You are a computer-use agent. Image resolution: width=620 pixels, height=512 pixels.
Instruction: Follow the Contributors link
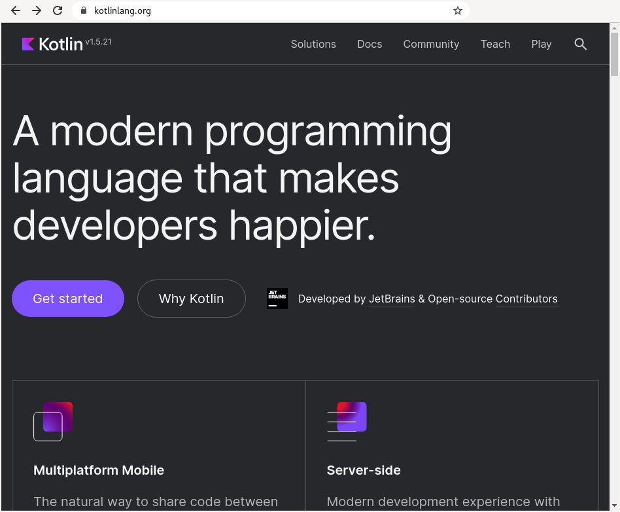526,299
